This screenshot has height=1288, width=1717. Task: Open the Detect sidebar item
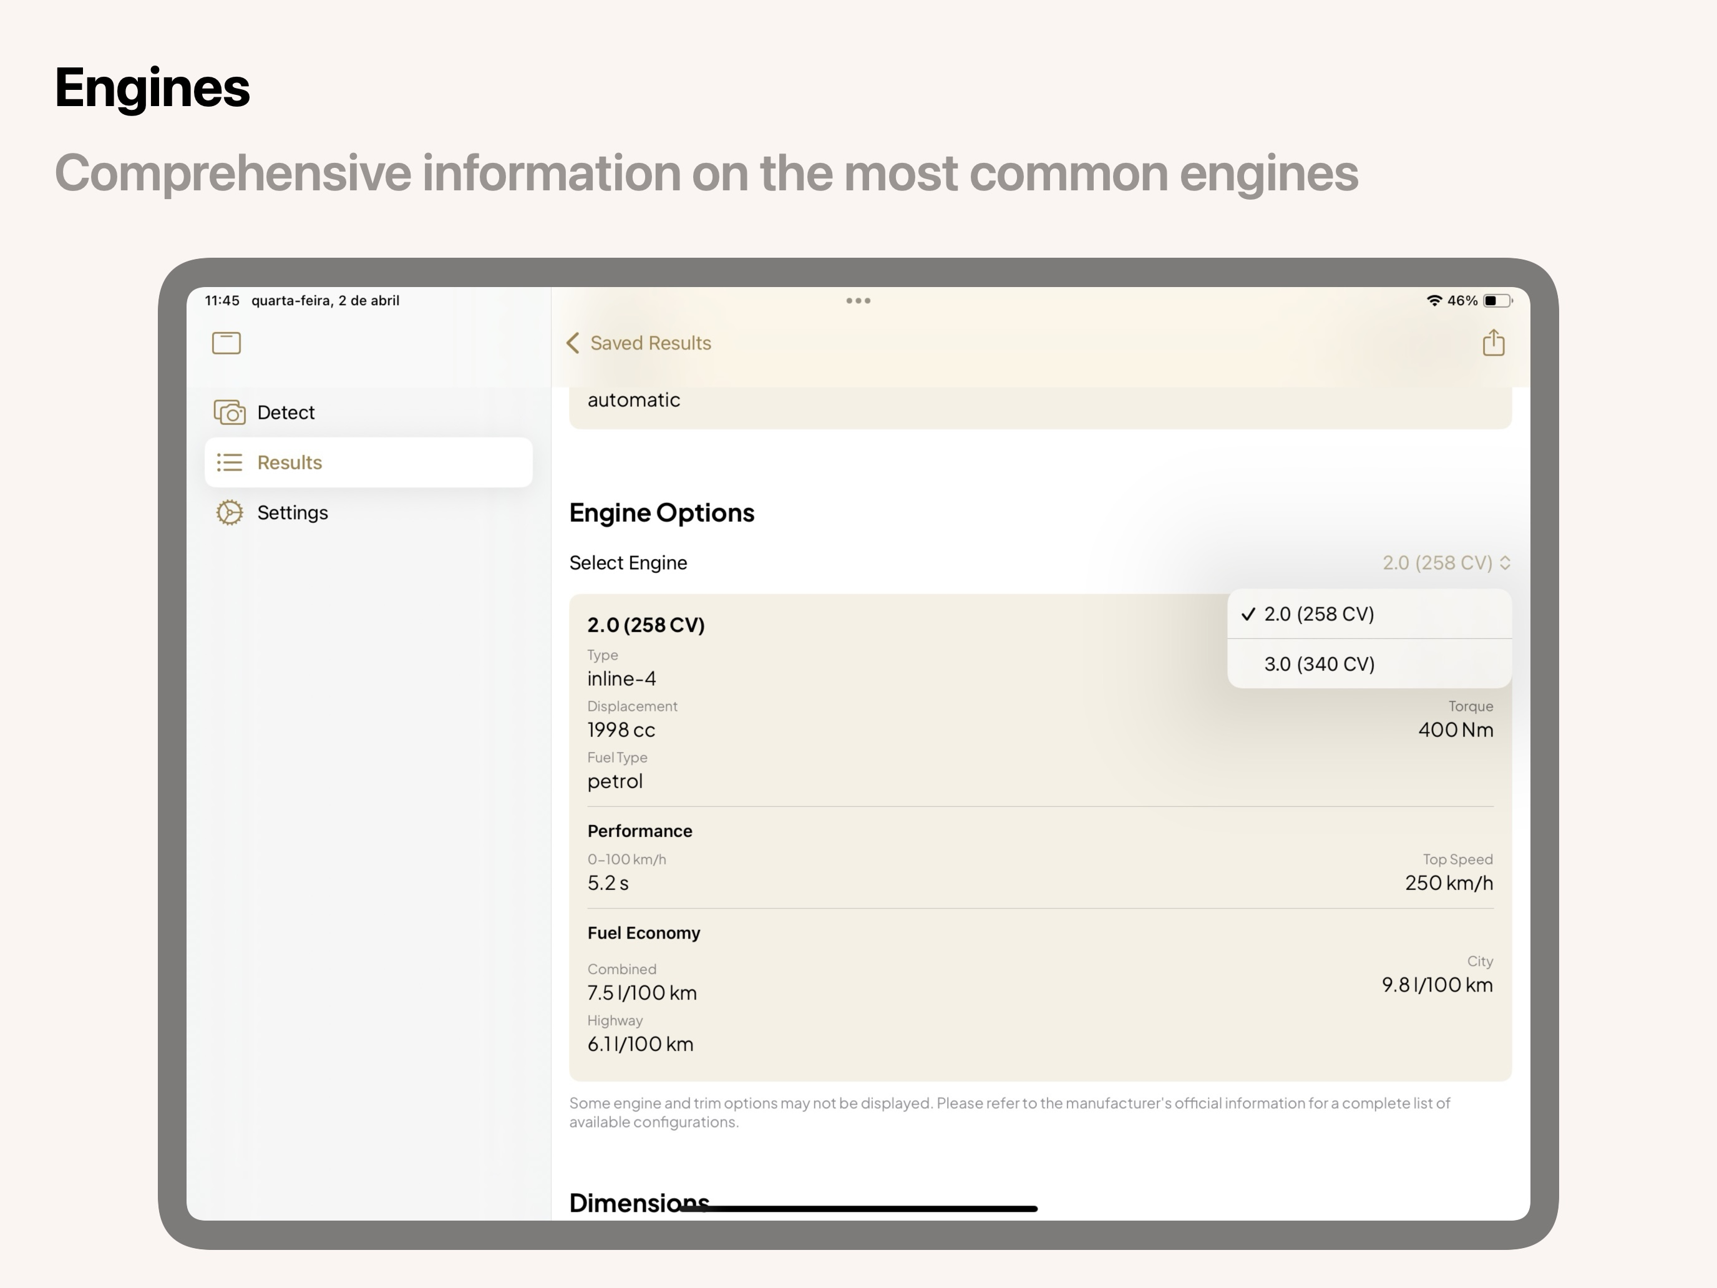[286, 412]
